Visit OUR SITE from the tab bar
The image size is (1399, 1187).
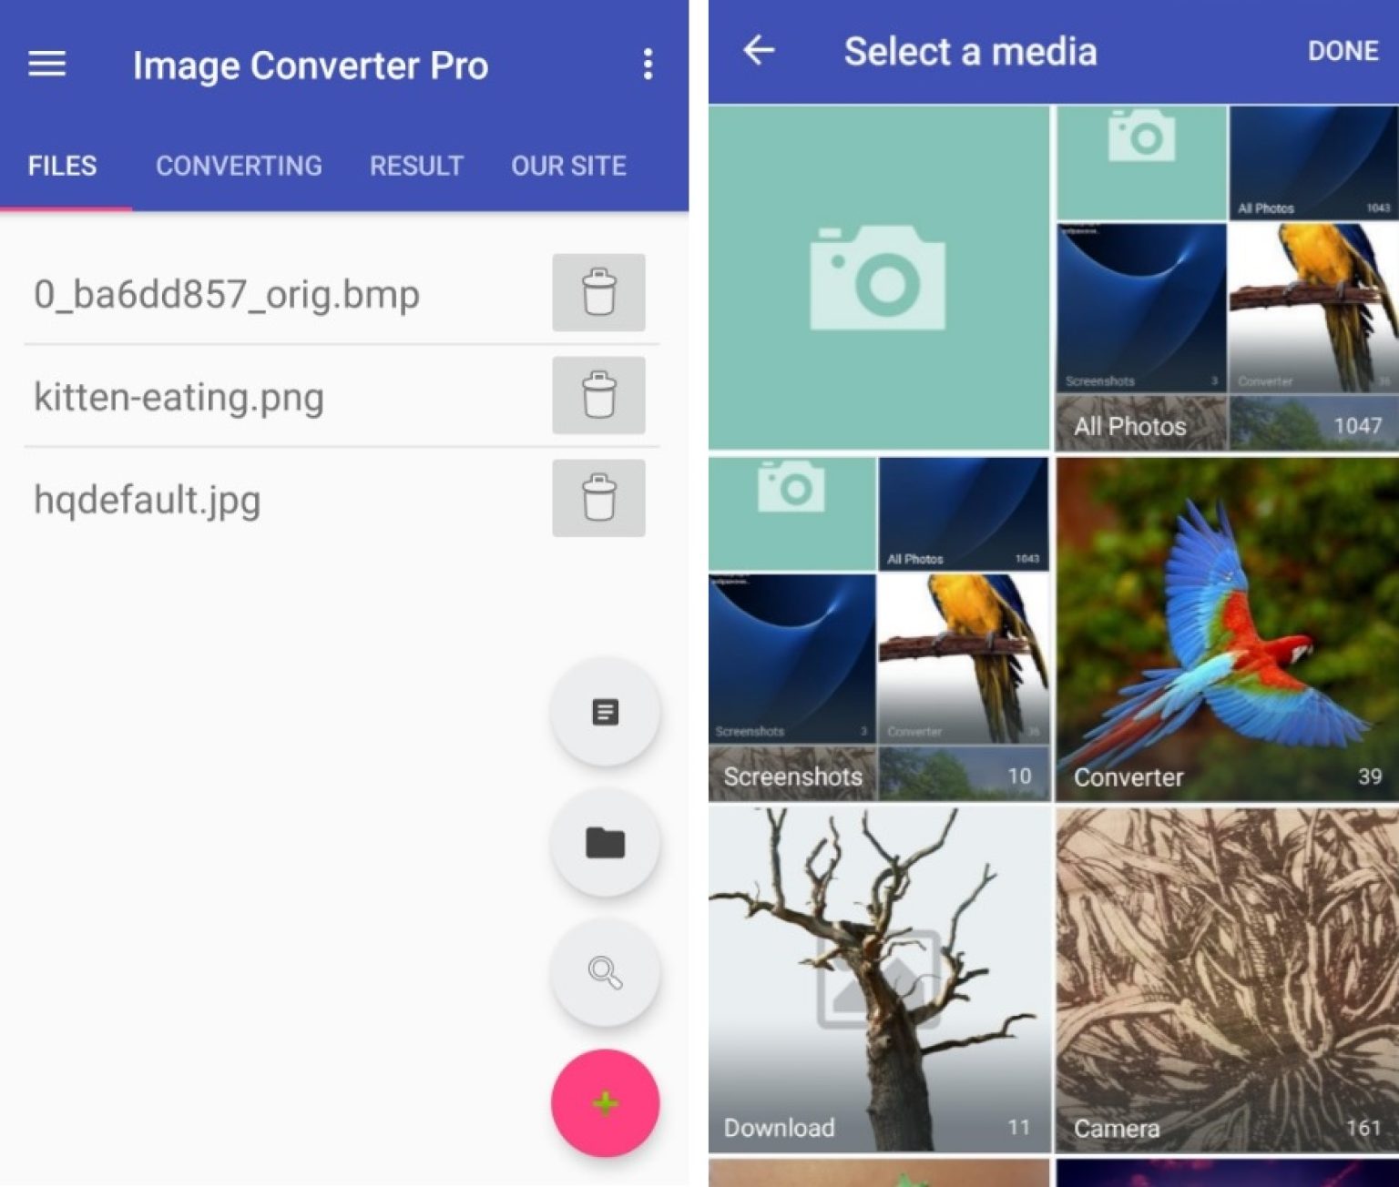tap(569, 166)
